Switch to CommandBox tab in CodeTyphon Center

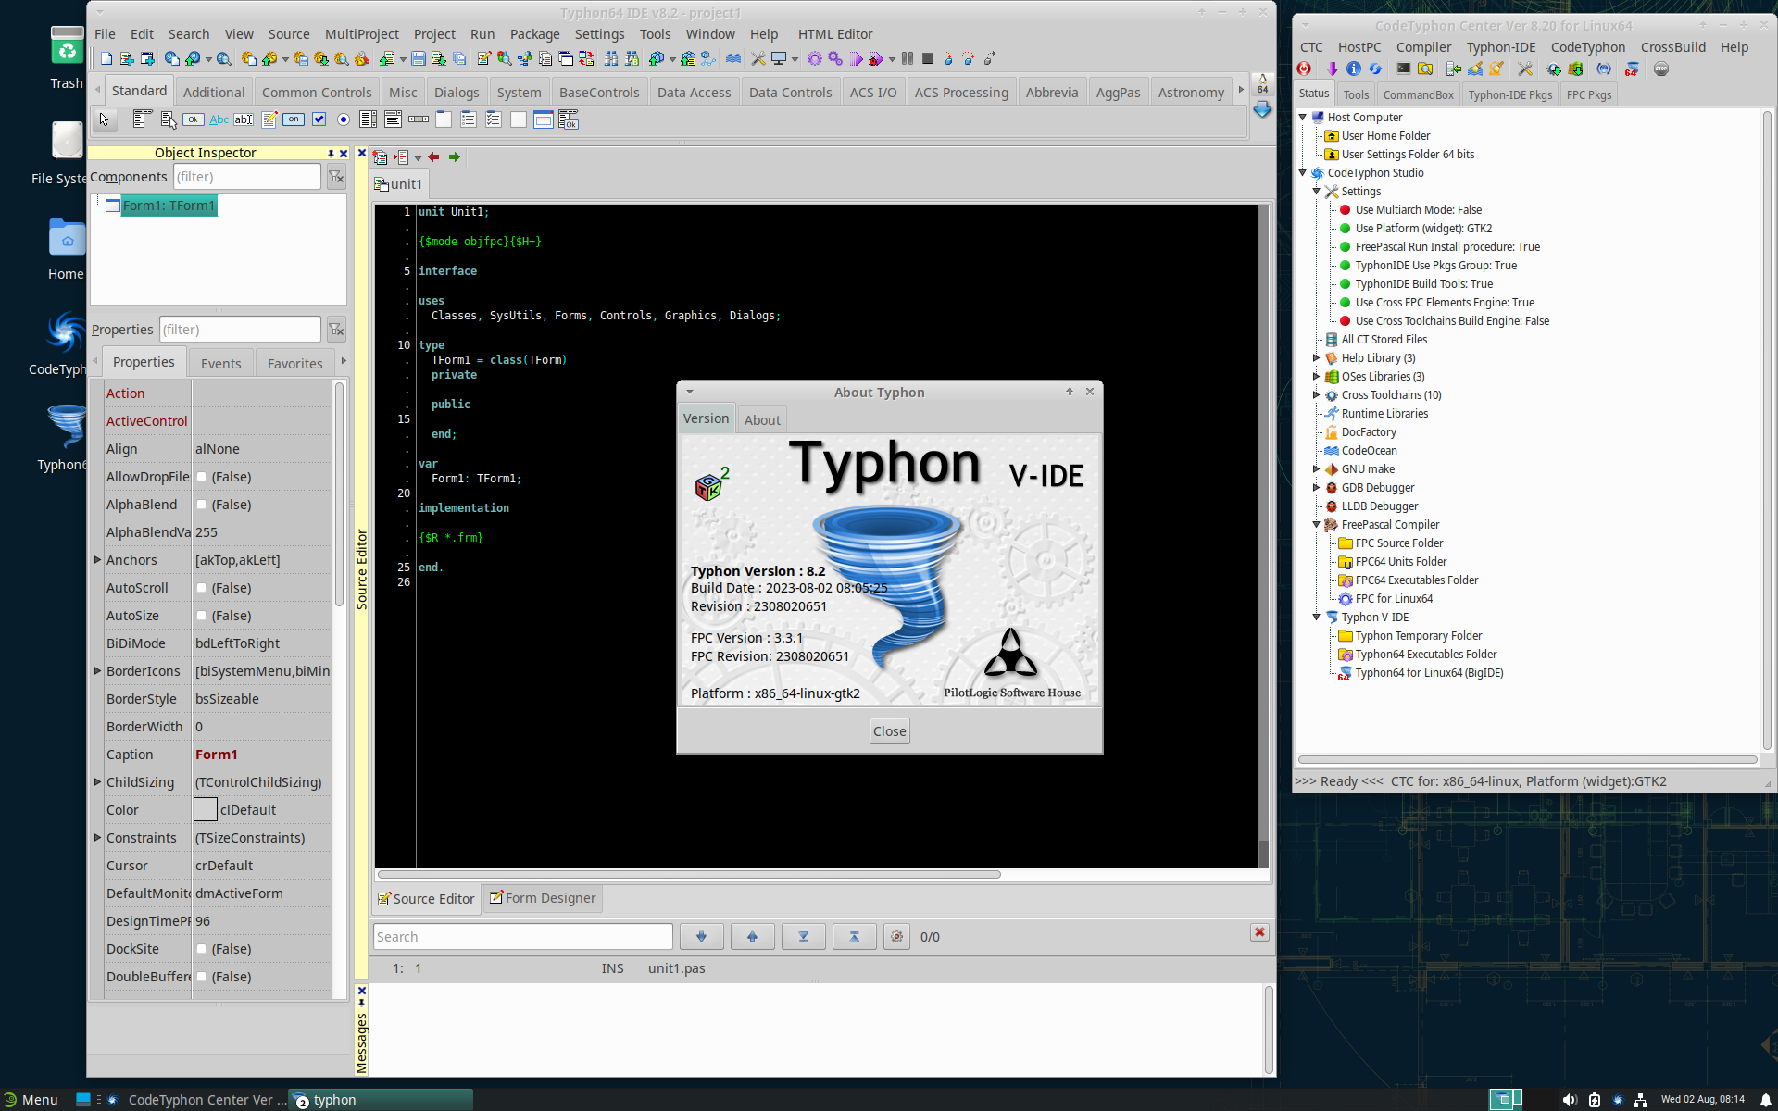[1418, 94]
